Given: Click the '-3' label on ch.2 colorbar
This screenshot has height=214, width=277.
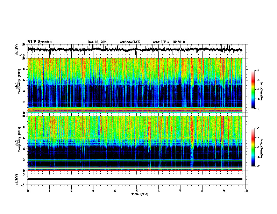Looking at the screenshot, I should (x=258, y=128).
